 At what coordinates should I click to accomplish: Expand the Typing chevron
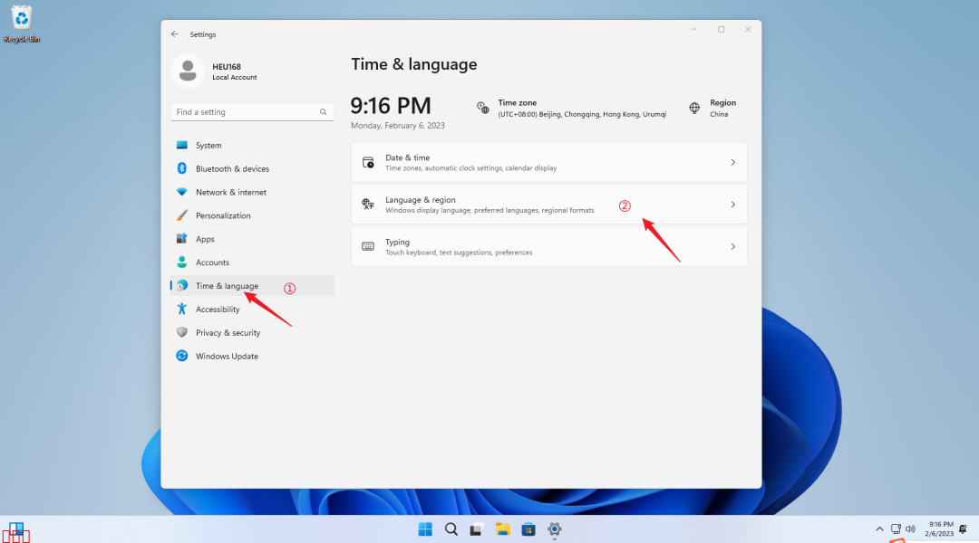tap(733, 247)
